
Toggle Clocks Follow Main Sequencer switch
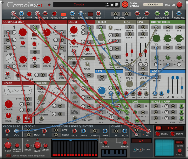tap(8, 156)
